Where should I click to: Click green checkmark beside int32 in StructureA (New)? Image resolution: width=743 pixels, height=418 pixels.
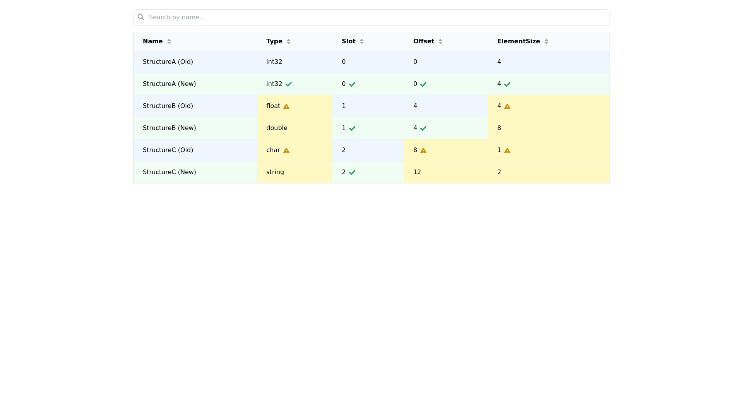tap(289, 84)
